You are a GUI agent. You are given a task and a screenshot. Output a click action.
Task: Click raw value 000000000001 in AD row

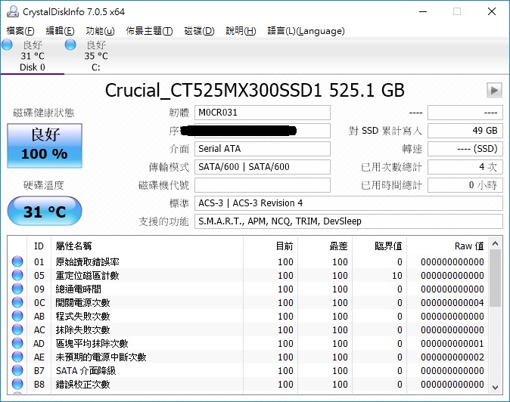[452, 344]
